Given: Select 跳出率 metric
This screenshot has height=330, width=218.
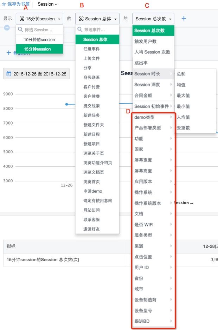Looking at the screenshot, I should tap(153, 63).
